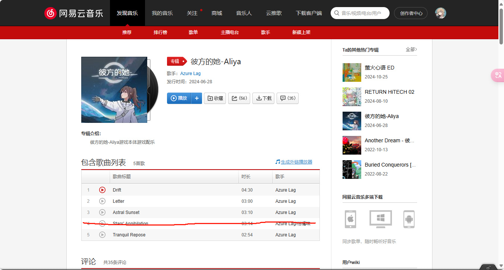This screenshot has width=504, height=270.
Task: Open comments with the (35) button
Action: coord(287,98)
